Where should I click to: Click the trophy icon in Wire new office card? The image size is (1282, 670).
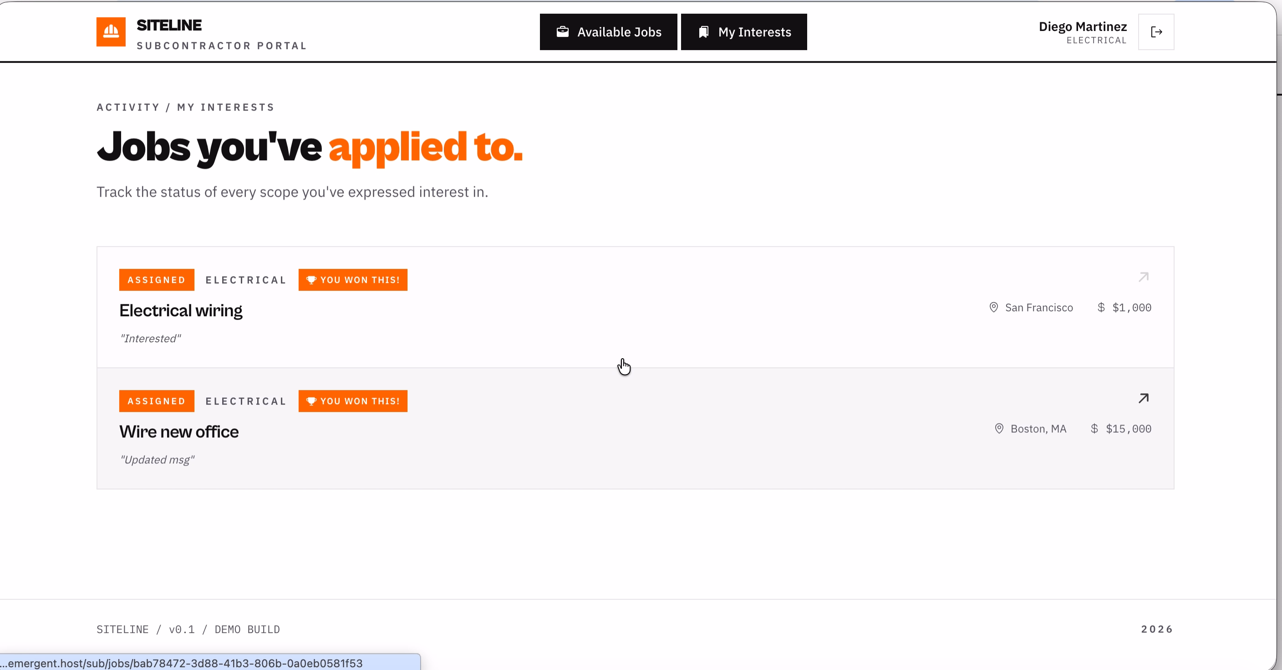point(311,401)
